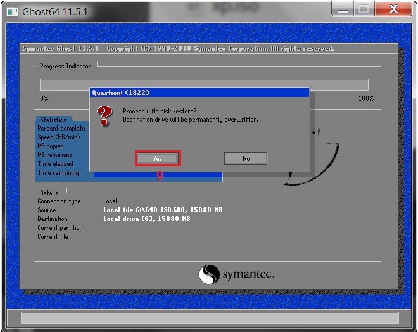Image resolution: width=418 pixels, height=332 pixels.
Task: Click the empty status bar at window bottom
Action: click(210, 318)
